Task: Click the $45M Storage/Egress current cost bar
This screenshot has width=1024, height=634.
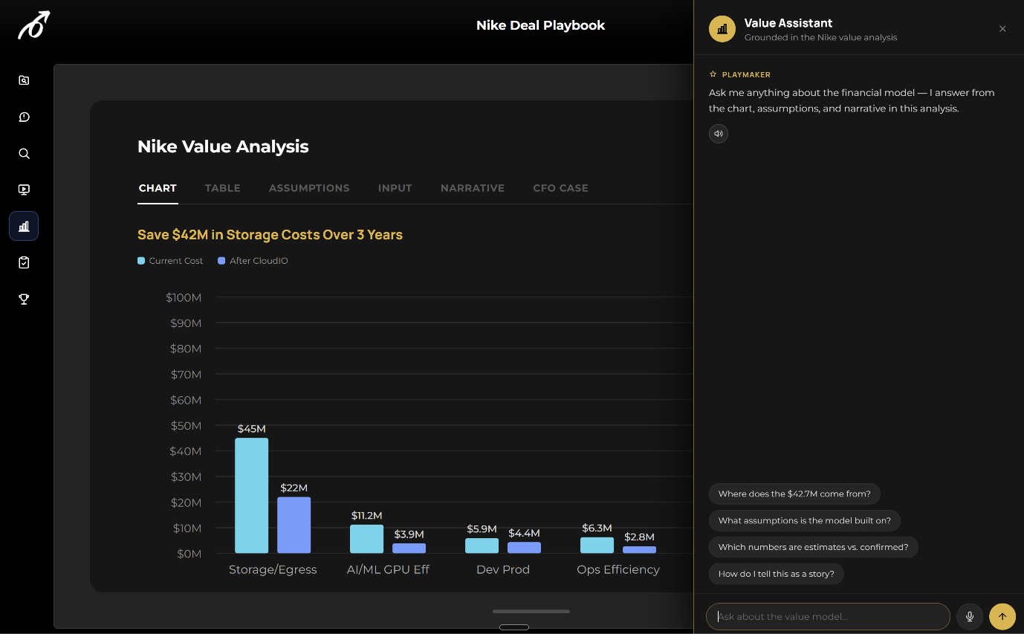Action: [252, 495]
